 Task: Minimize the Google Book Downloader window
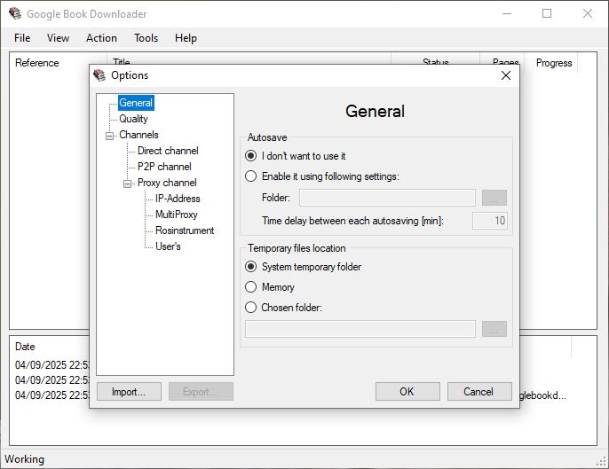click(x=506, y=13)
